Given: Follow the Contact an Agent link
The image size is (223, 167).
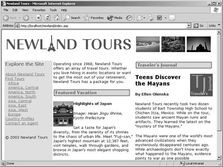Looking at the screenshot, I should tap(22, 123).
